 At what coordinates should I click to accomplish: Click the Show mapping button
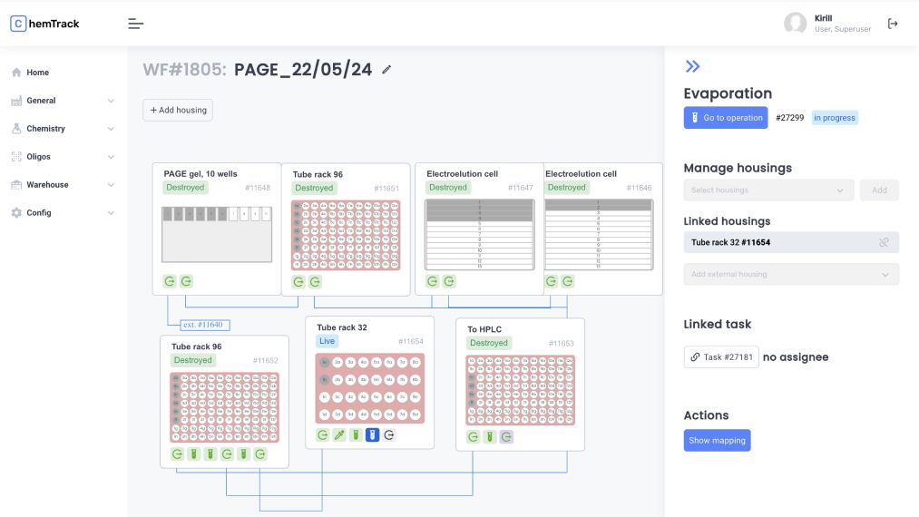[x=717, y=440]
